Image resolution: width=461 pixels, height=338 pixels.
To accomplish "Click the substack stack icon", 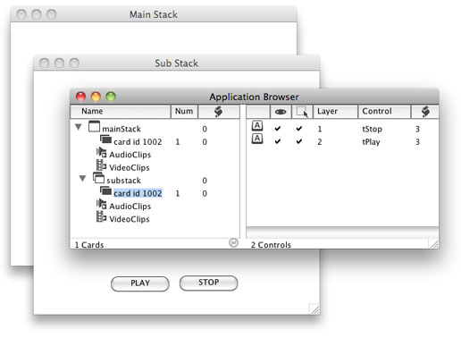I will click(x=98, y=178).
